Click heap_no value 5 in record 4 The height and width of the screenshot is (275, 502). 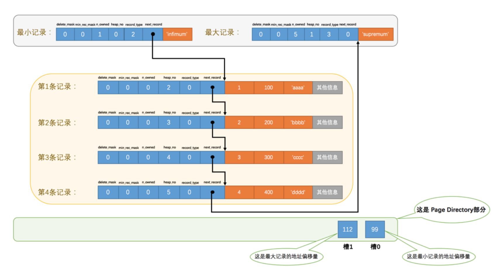169,192
